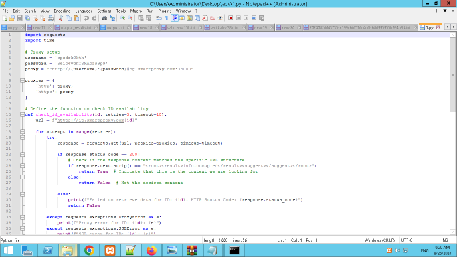
Task: Switch to the new 18 tab
Action: click(x=145, y=27)
